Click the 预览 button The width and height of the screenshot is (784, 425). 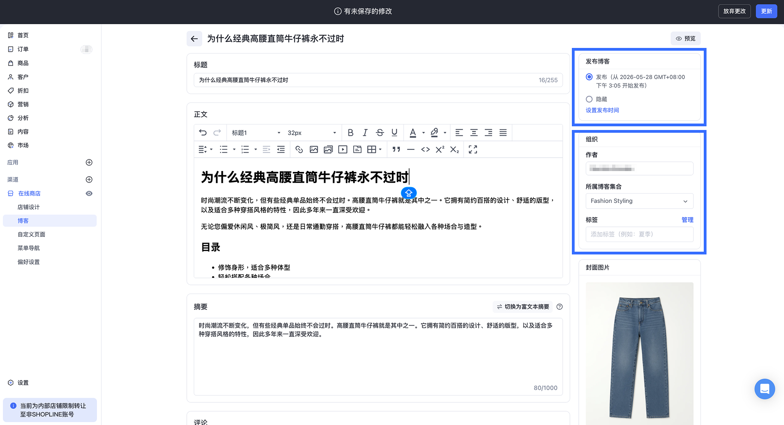click(685, 39)
